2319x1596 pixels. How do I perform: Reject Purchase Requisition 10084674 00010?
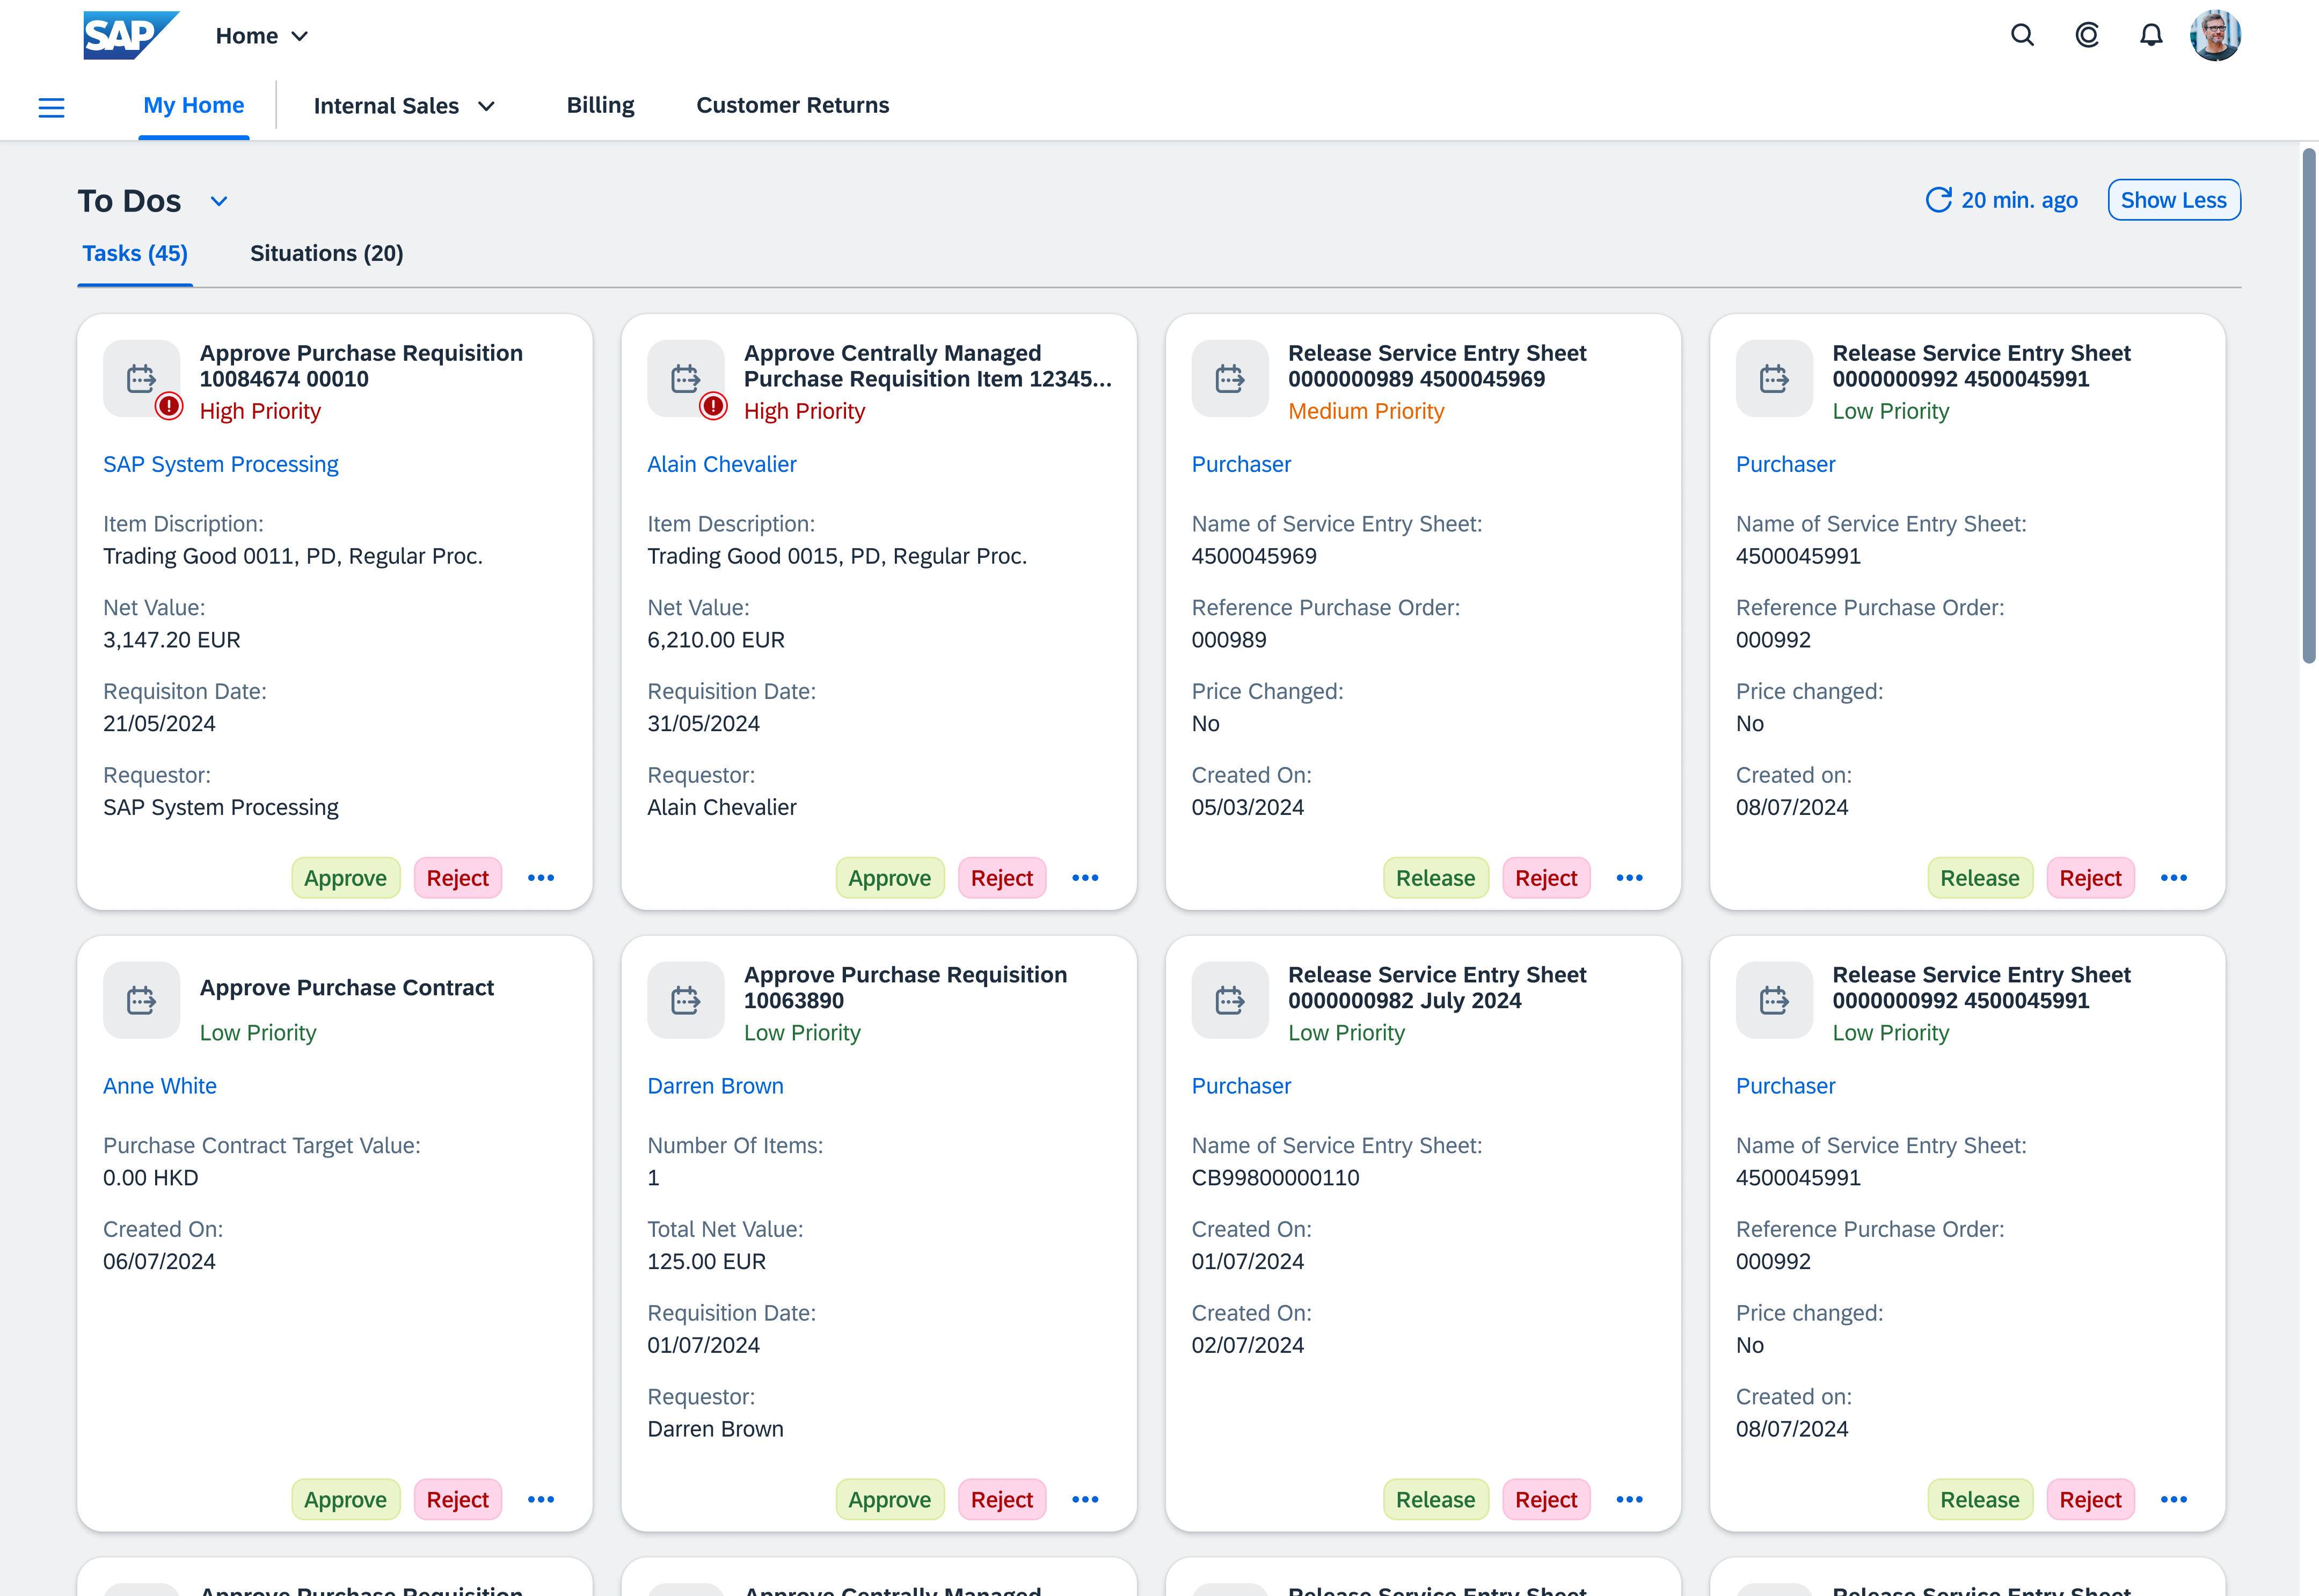(457, 878)
